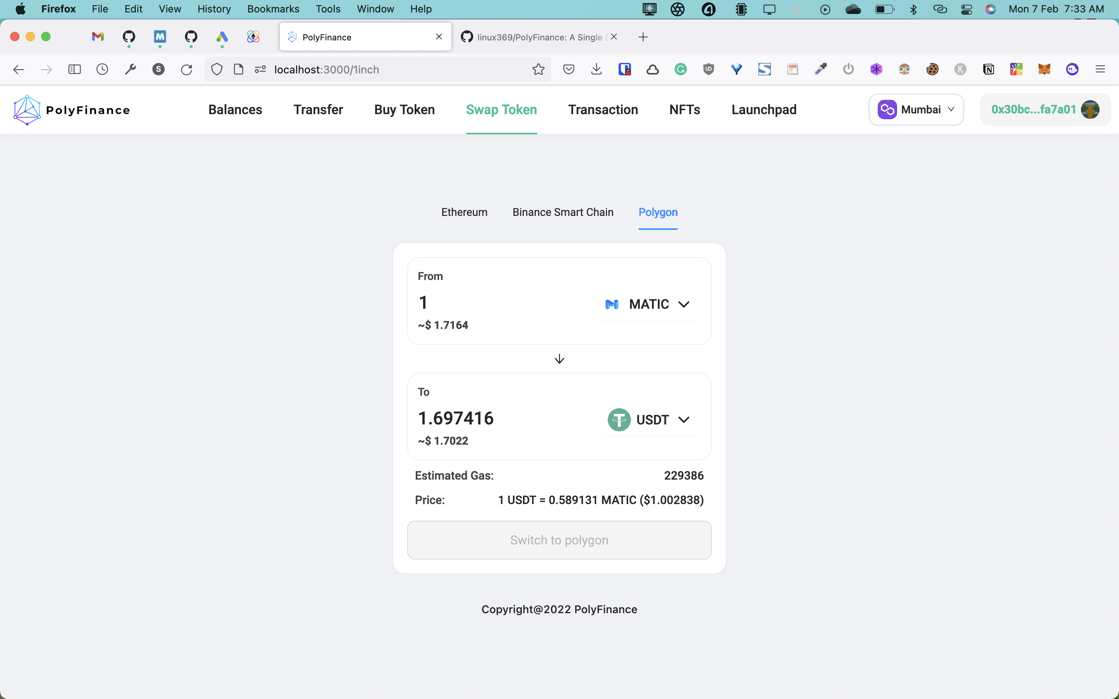Screen dimensions: 1119x699
Task: Expand the Mumbai network dropdown
Action: (916, 110)
